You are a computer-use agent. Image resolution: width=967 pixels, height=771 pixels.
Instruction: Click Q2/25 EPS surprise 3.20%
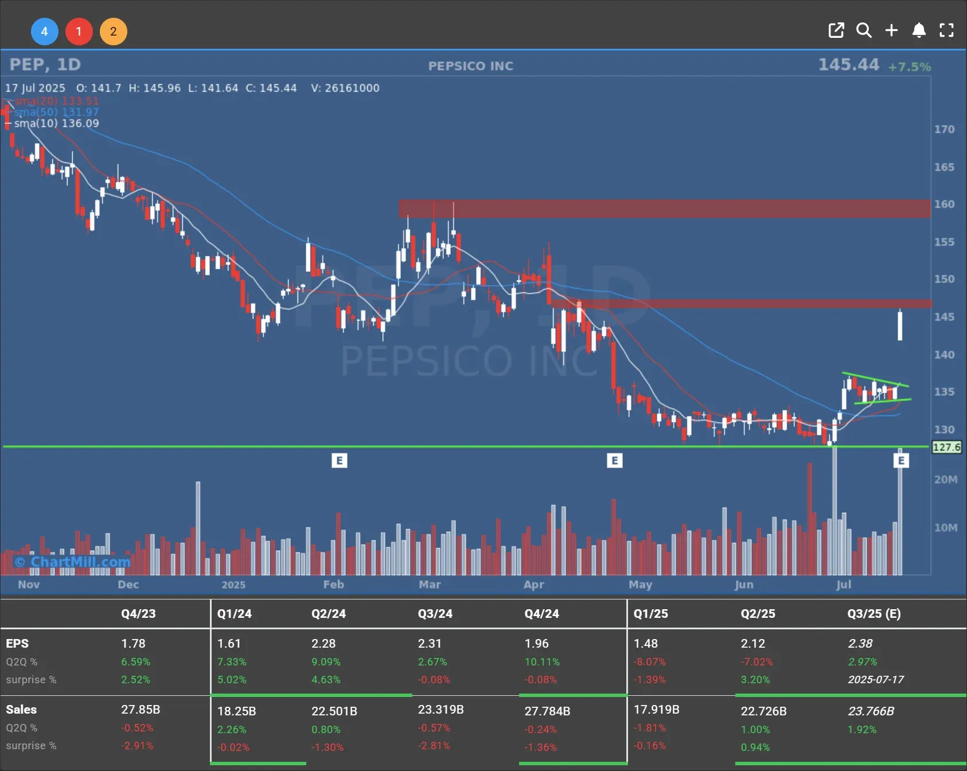(x=755, y=680)
